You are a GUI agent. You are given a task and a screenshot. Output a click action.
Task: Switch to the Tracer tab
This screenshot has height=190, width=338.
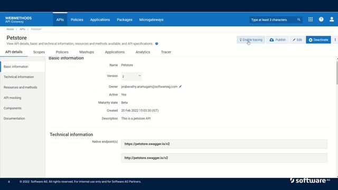[166, 52]
